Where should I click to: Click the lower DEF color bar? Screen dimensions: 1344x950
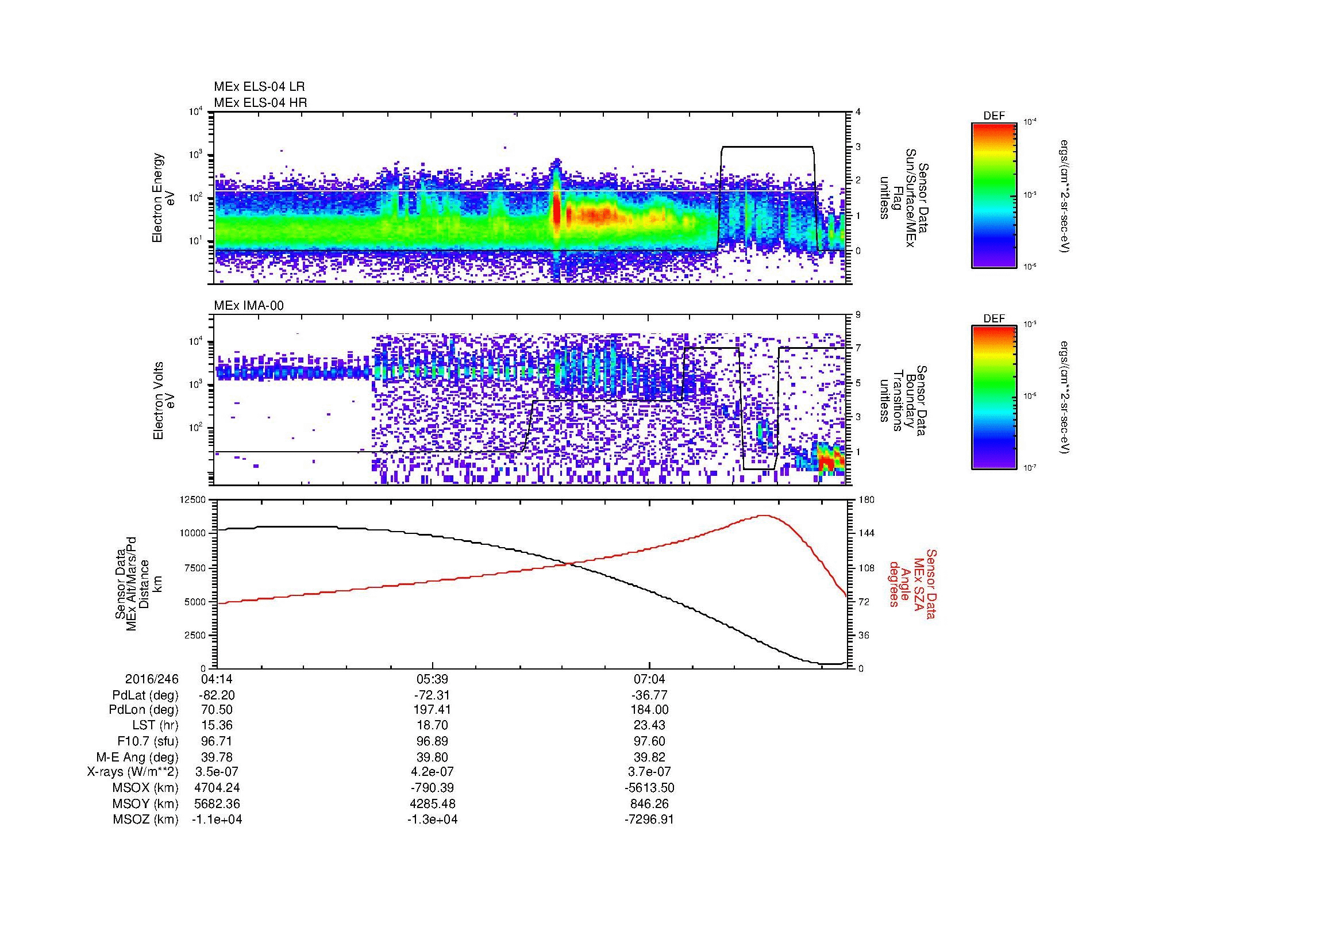click(993, 398)
